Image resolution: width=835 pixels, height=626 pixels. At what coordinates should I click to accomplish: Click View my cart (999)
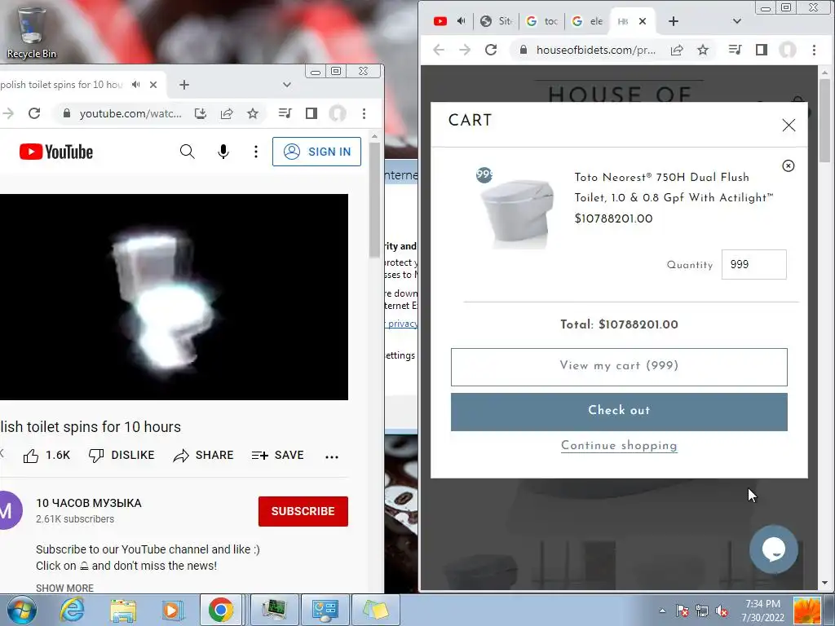[619, 367]
